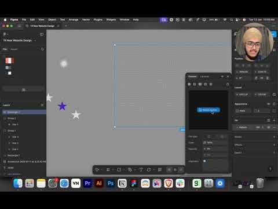Toggle layer visibility eye in Appearance section
Image resolution: width=278 pixels, height=209 pixels.
269,104
